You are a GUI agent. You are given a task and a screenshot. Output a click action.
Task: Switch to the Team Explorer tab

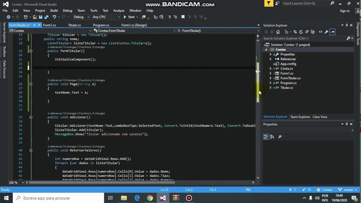pos(300,117)
